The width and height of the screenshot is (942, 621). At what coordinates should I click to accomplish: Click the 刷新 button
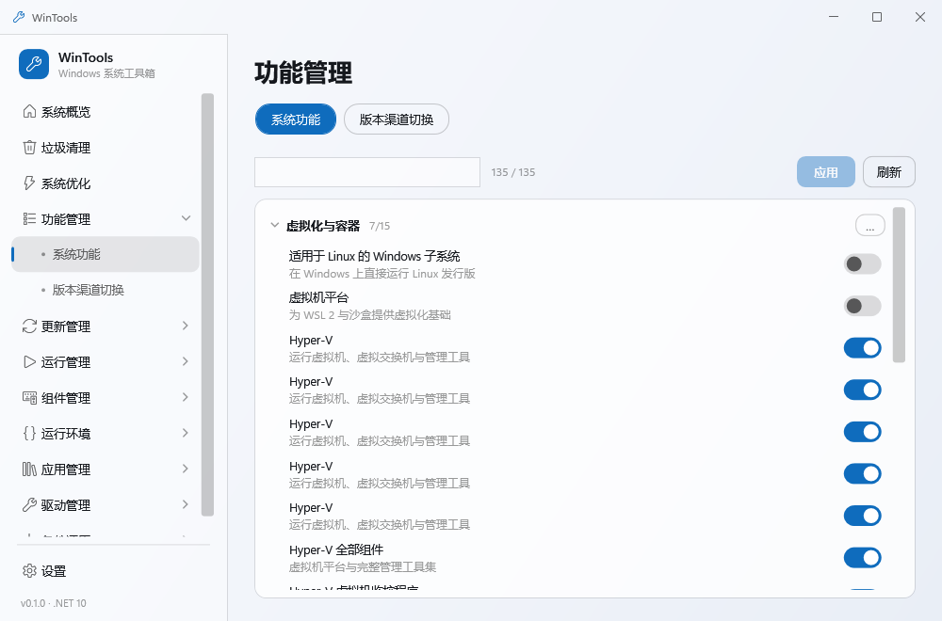tap(888, 172)
